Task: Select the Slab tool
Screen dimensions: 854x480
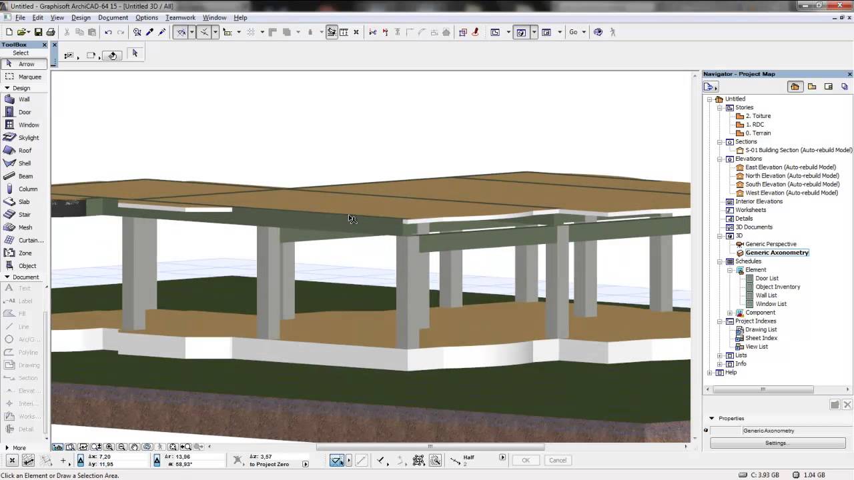Action: coord(24,202)
